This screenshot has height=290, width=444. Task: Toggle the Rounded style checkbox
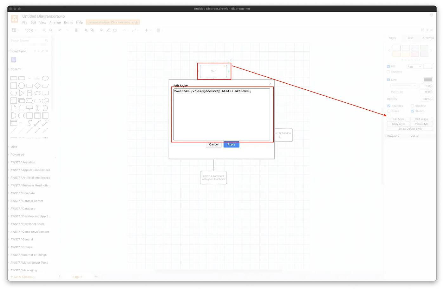click(389, 106)
